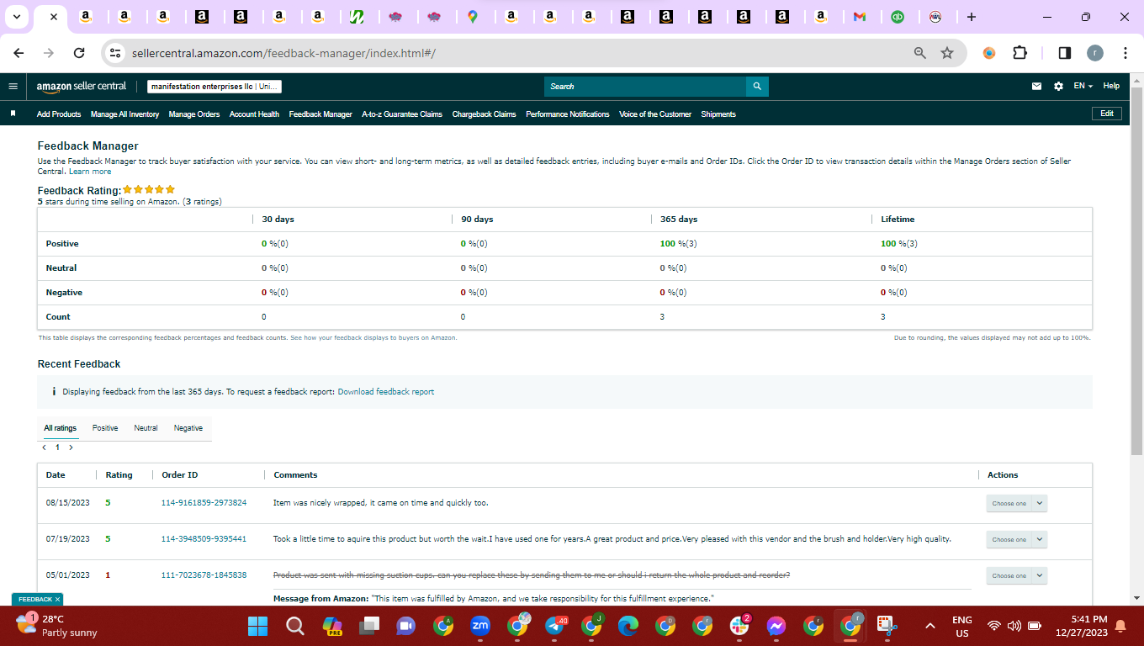Open Manage All Inventory
Viewport: 1144px width, 646px height.
[x=124, y=114]
